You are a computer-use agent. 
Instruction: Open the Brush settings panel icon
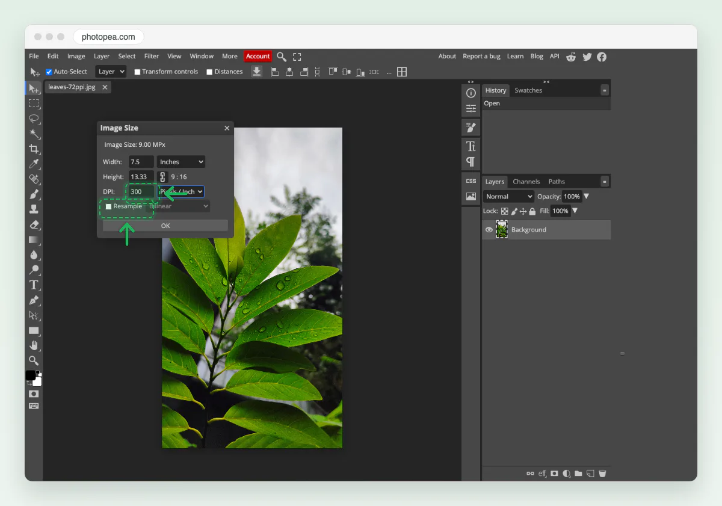coord(471,128)
